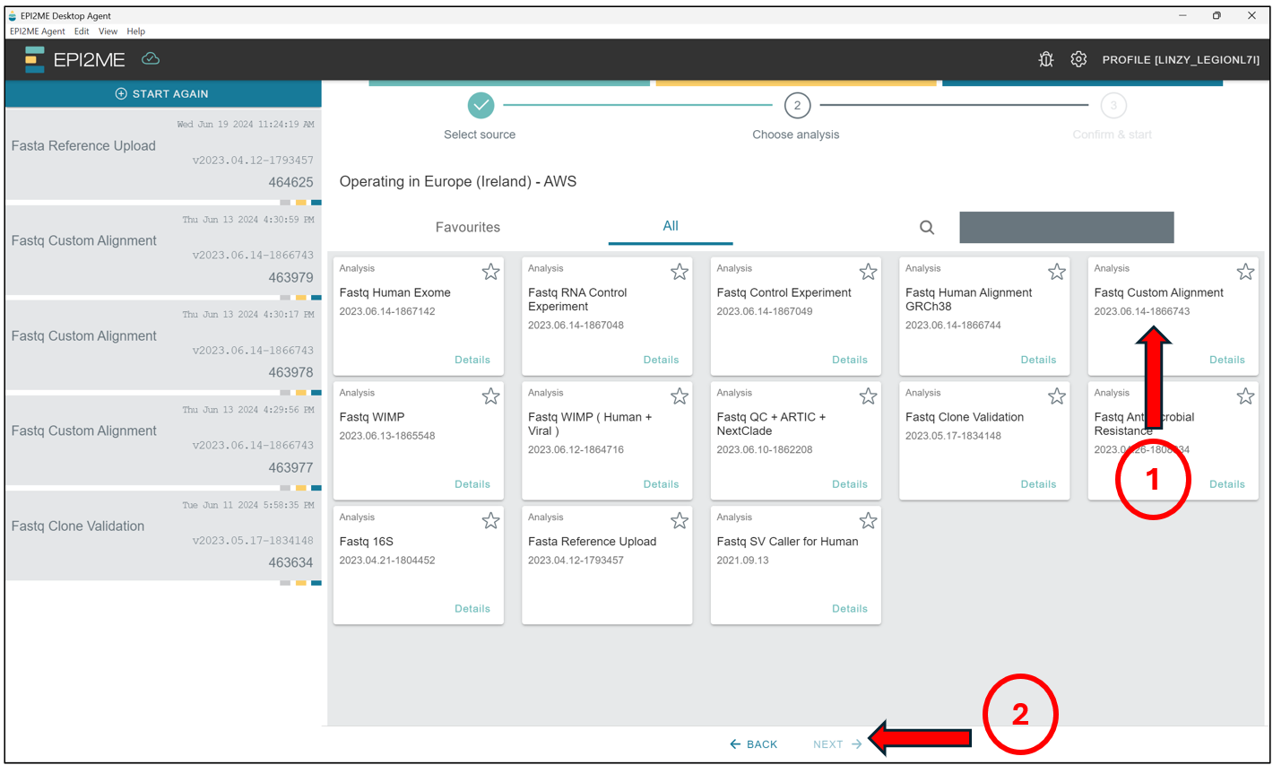Open Details for Fastq 16S
This screenshot has width=1273, height=765.
coord(472,609)
